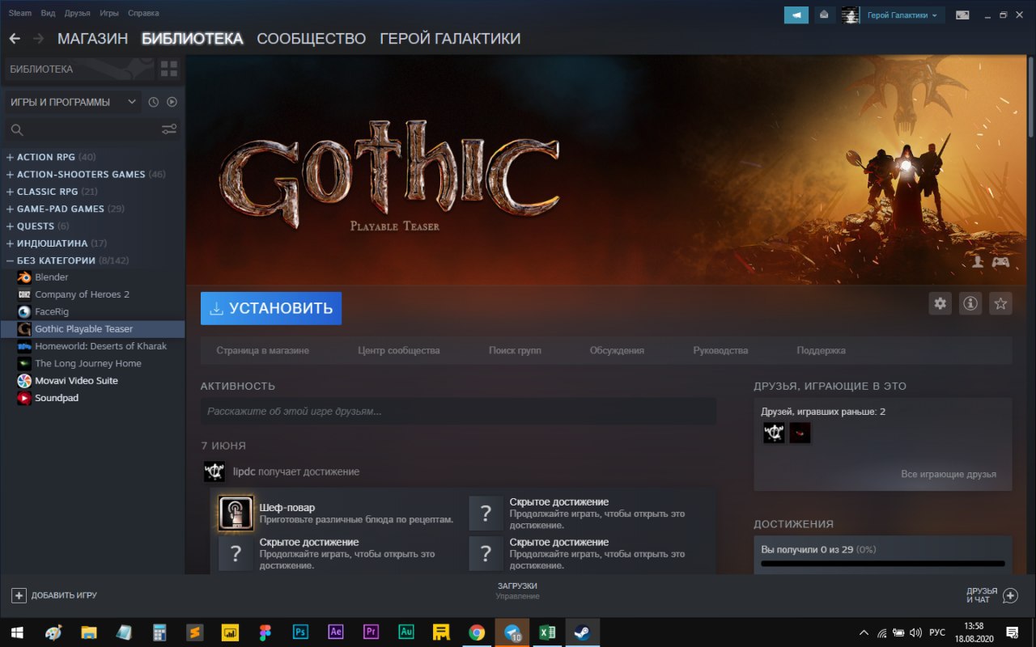Click the library search magnifier icon
The image size is (1036, 647).
pos(17,129)
